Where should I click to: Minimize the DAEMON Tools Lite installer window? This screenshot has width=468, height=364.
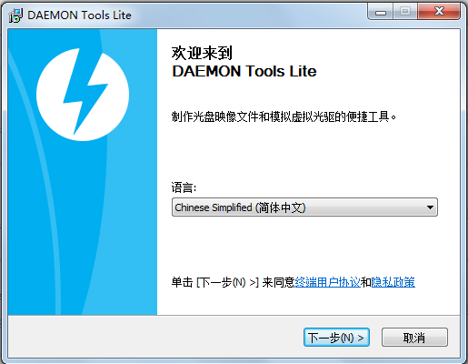pyautogui.click(x=381, y=12)
